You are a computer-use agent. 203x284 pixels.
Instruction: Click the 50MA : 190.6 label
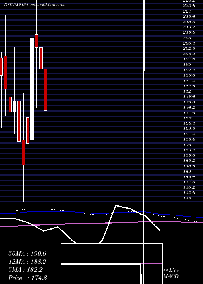click(x=27, y=254)
